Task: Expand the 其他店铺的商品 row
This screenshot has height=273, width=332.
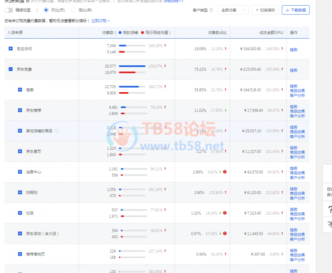Action: point(20,131)
